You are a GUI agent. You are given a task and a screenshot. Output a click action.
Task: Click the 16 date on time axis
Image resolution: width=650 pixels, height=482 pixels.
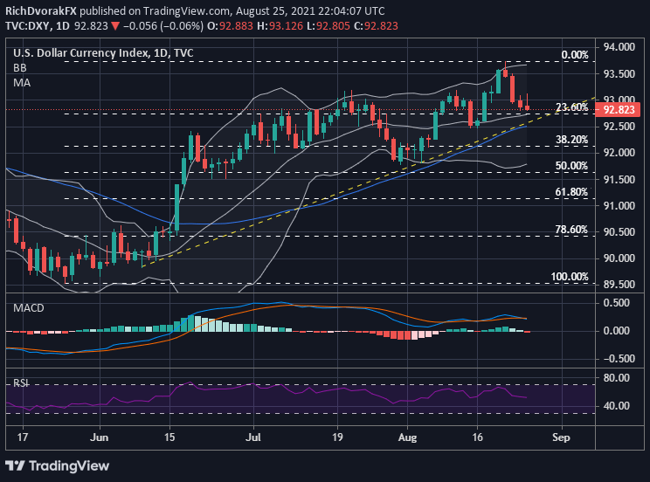[x=477, y=437]
